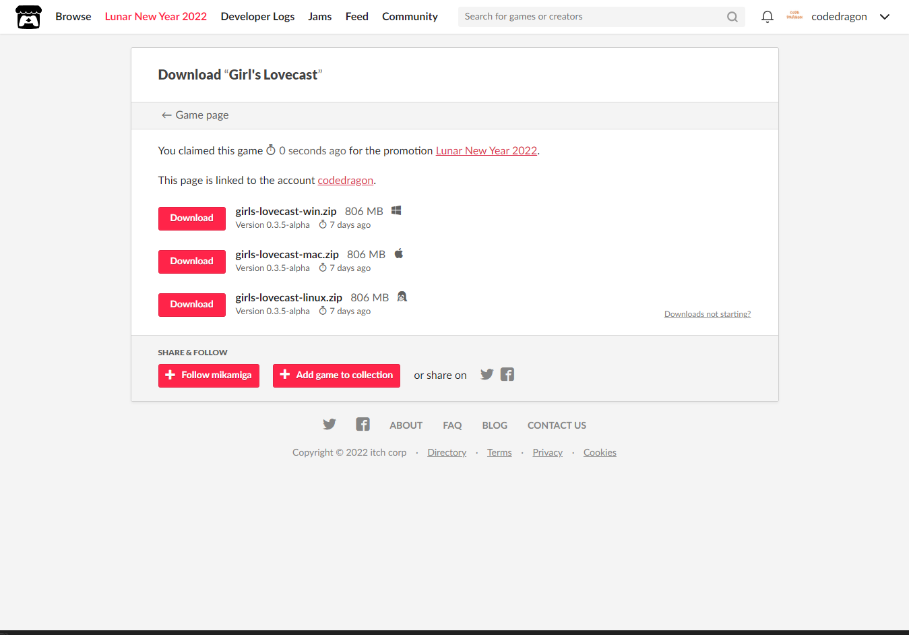Open the Directory footer link
The image size is (909, 635).
pyautogui.click(x=447, y=452)
